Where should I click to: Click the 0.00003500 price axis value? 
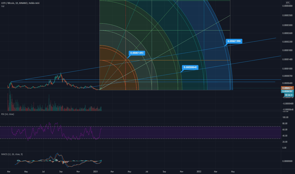[x=287, y=16]
